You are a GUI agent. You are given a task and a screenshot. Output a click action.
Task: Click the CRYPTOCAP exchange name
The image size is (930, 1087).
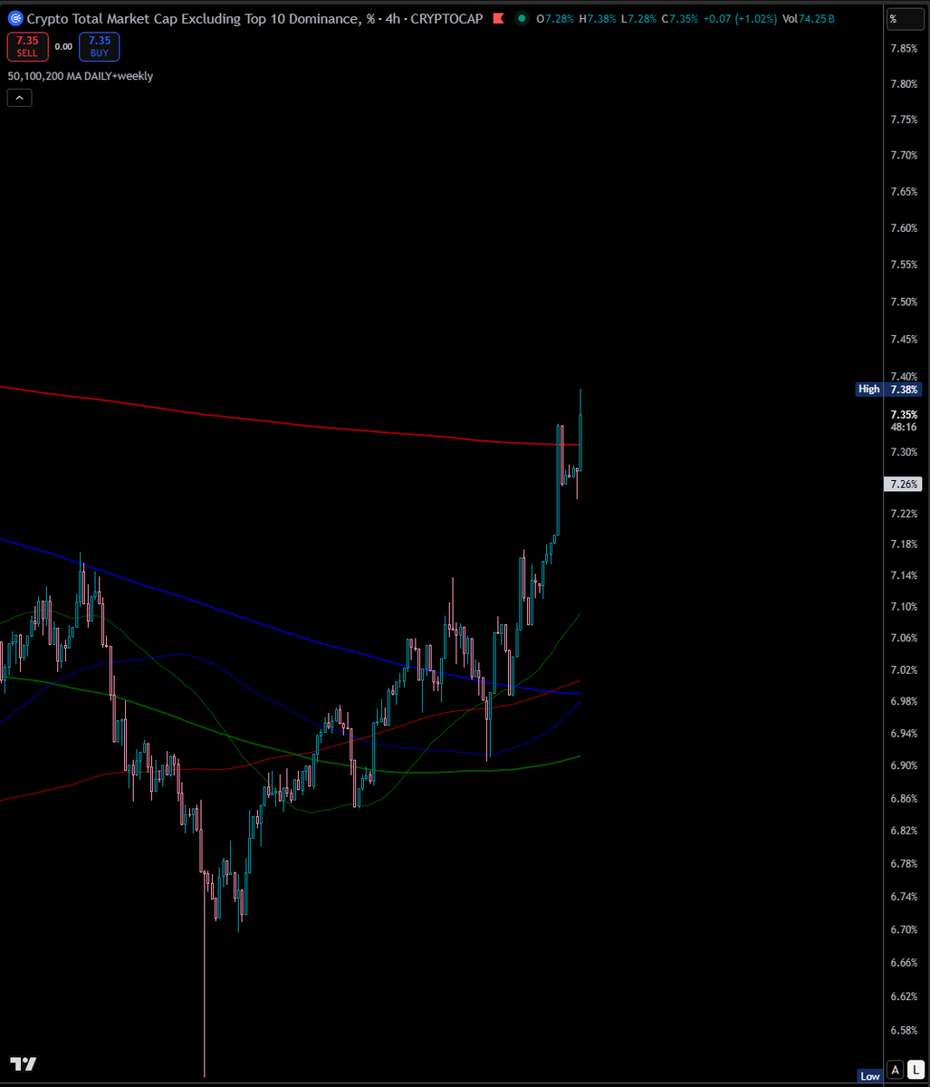click(x=446, y=18)
